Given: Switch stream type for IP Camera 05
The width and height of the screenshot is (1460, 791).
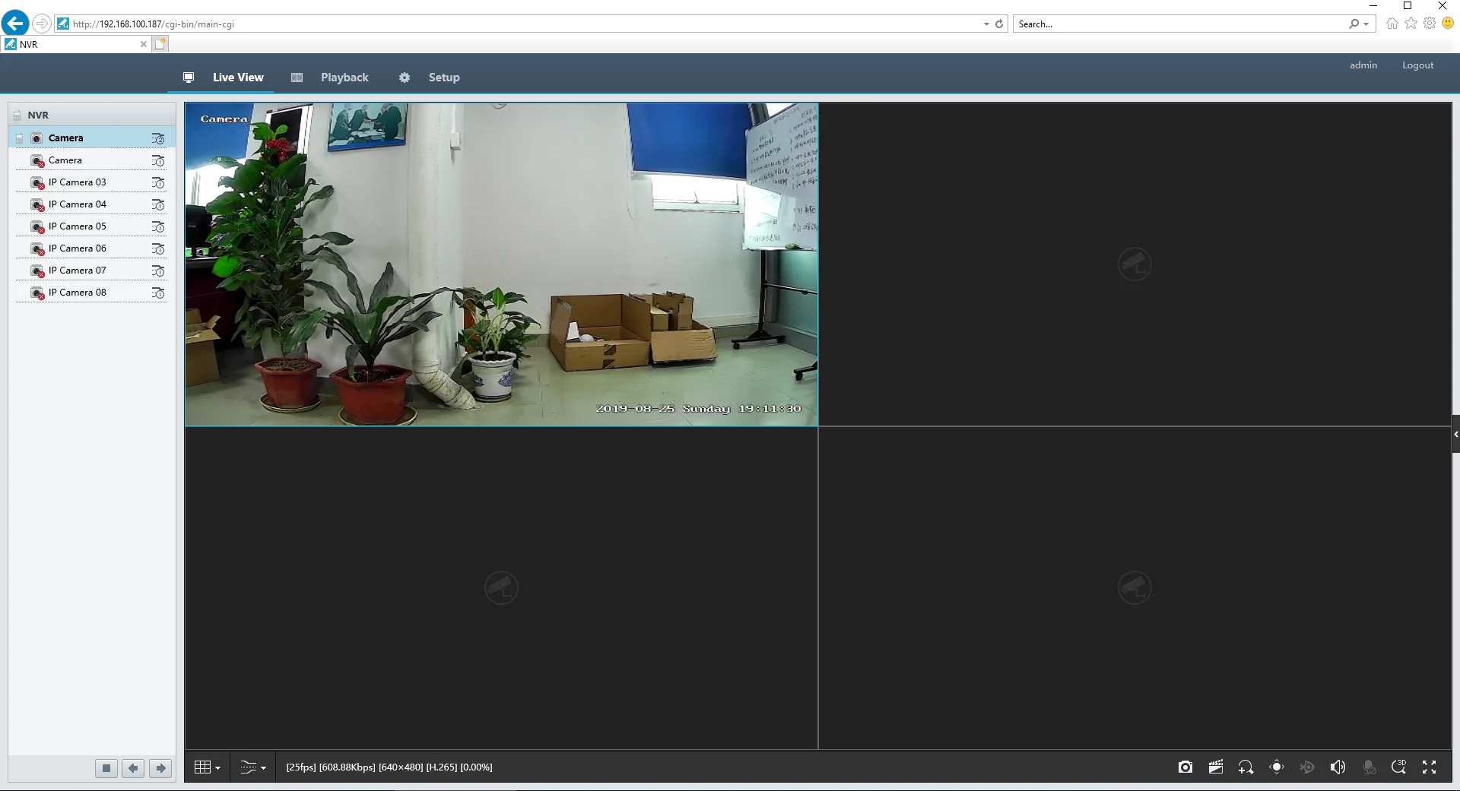Looking at the screenshot, I should [x=158, y=226].
